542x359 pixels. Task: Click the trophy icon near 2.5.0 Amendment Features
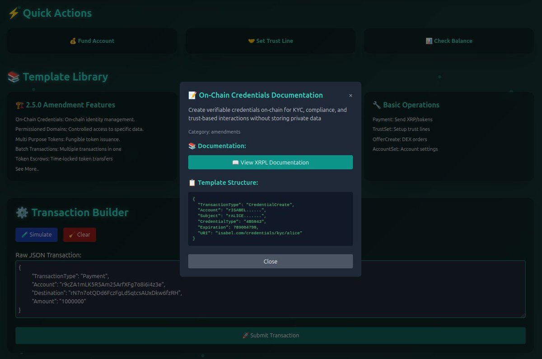(19, 105)
